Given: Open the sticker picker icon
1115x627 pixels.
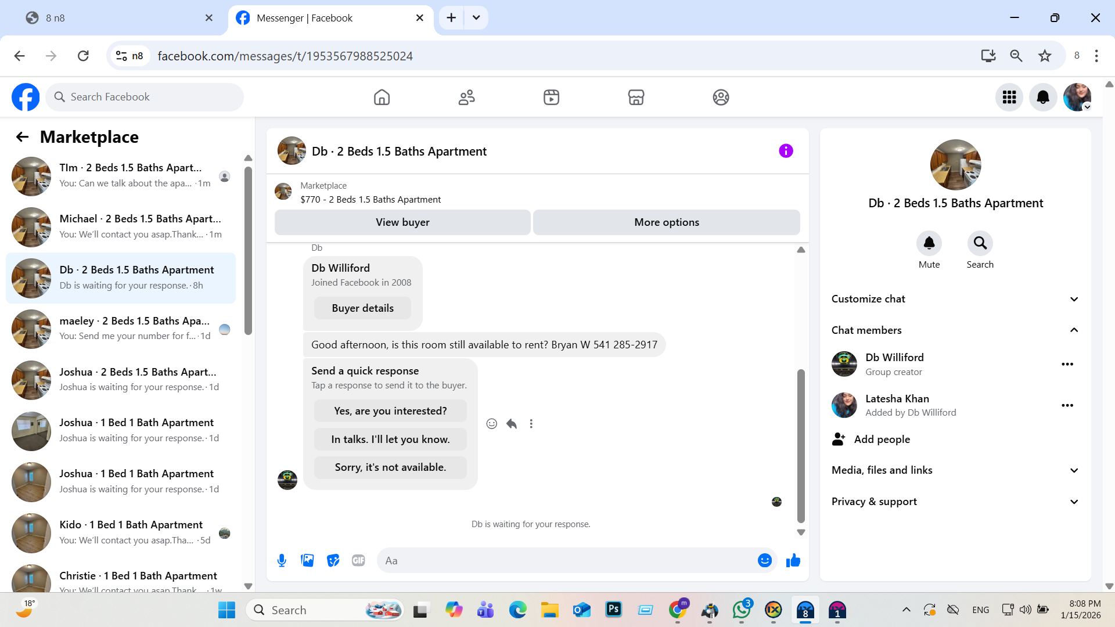Looking at the screenshot, I should pos(333,560).
